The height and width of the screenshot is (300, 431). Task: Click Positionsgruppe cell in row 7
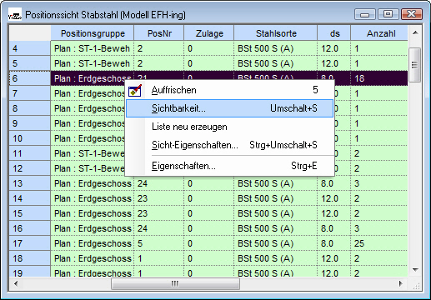[x=88, y=93]
